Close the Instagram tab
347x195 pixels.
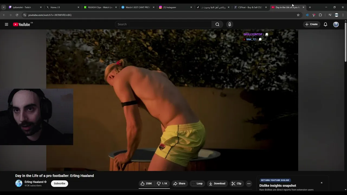tap(191, 7)
